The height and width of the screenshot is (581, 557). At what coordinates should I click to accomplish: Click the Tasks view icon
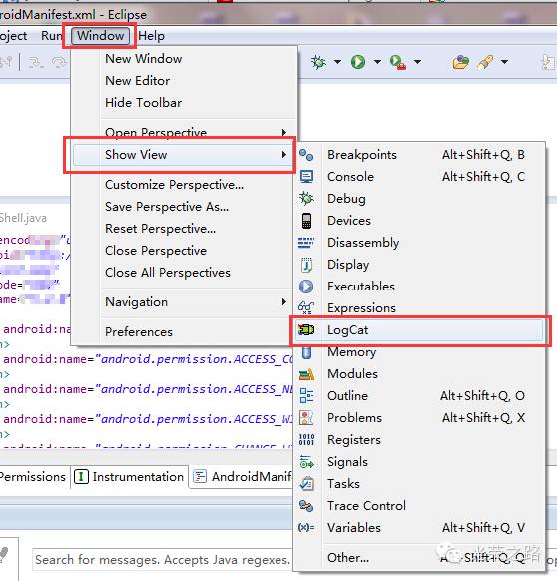pos(306,484)
